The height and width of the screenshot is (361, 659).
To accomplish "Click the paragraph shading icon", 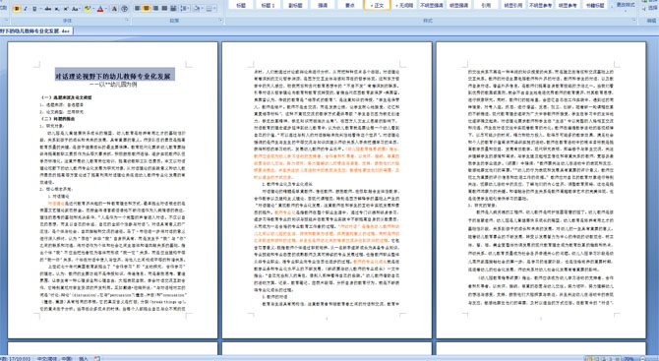I will click(197, 9).
